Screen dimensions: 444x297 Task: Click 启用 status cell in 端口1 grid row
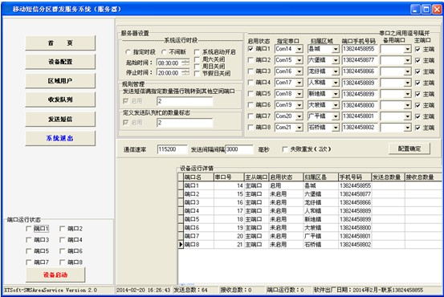[x=286, y=185]
